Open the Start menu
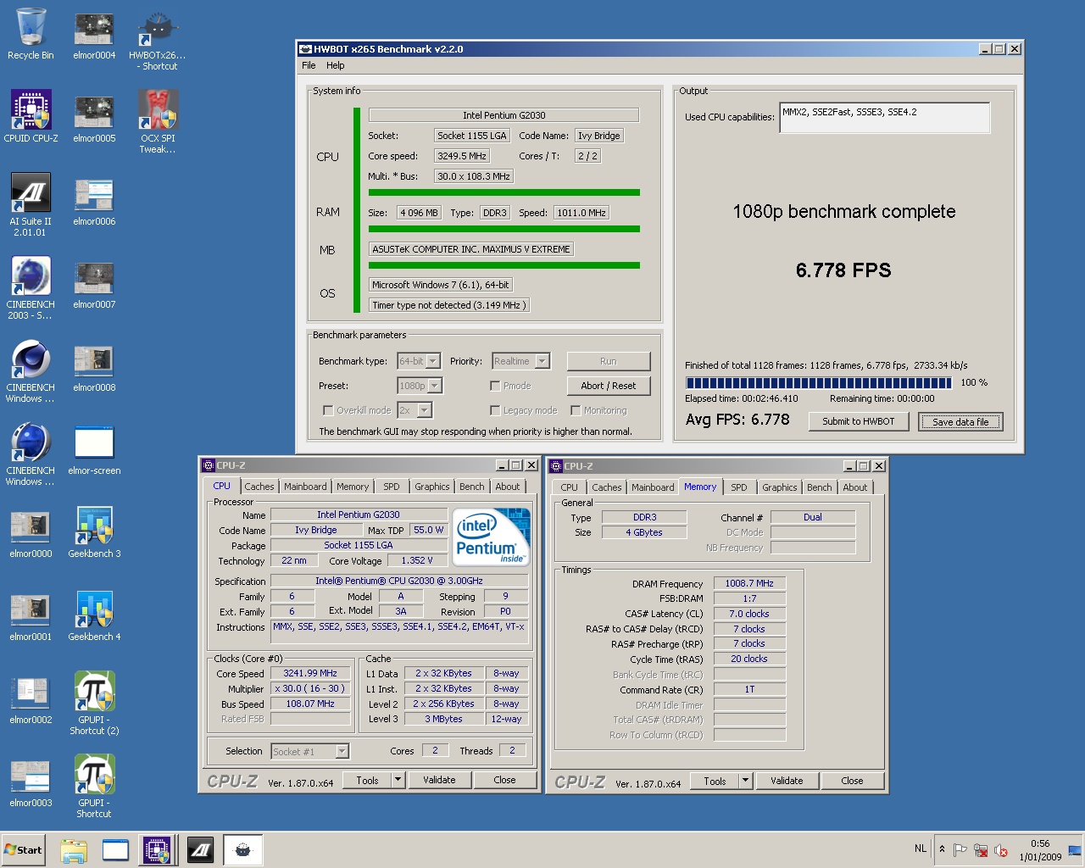Image resolution: width=1085 pixels, height=868 pixels. 23,850
